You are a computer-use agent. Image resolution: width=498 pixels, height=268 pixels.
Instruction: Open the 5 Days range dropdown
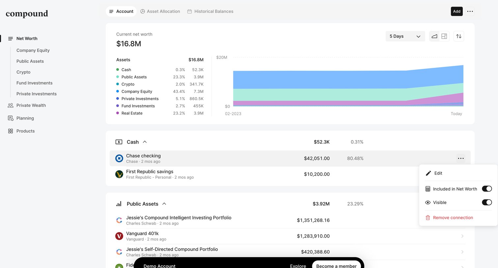[x=405, y=36]
